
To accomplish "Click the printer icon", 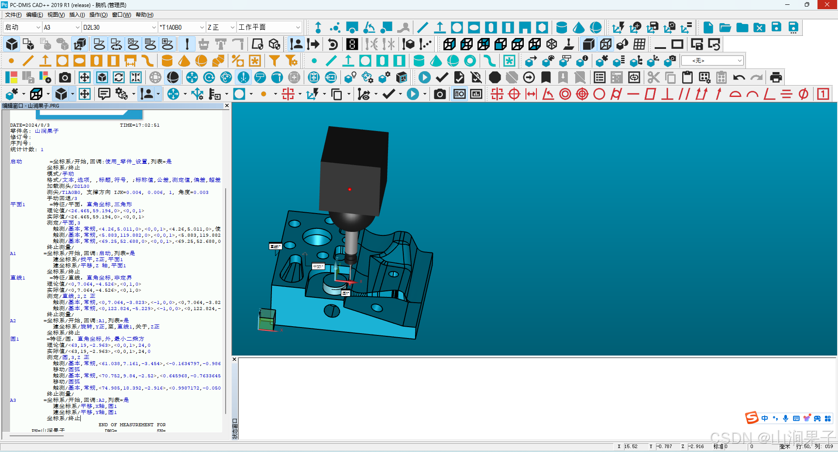I will click(x=776, y=78).
